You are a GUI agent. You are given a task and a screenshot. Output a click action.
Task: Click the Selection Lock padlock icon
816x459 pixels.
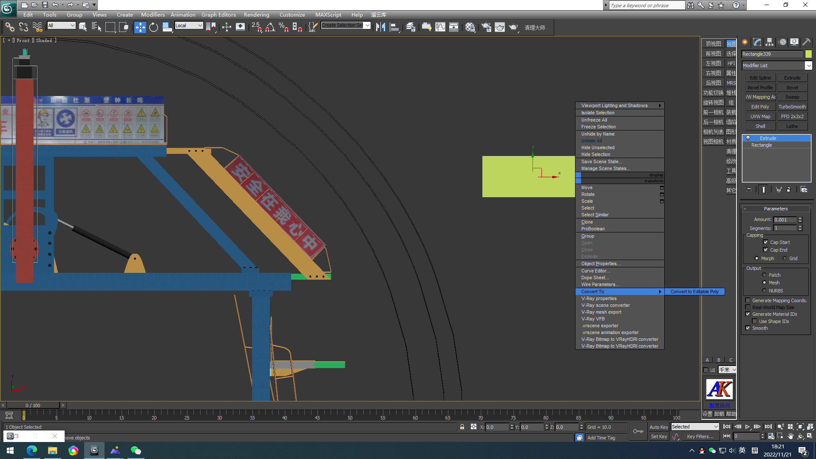[462, 427]
